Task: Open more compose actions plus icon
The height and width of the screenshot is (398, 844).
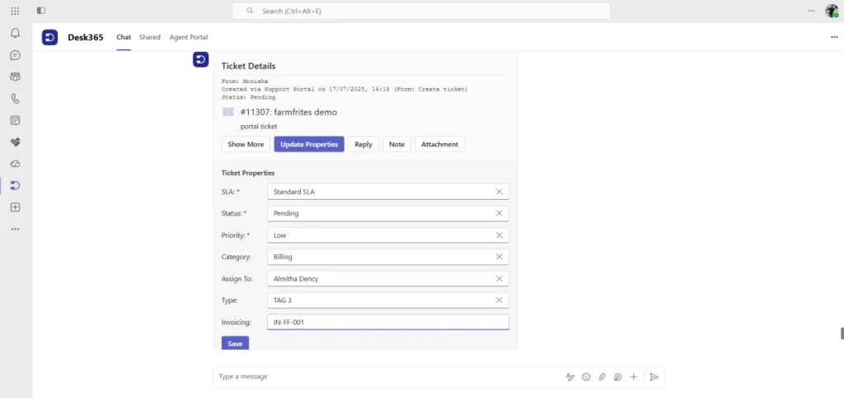Action: [634, 377]
